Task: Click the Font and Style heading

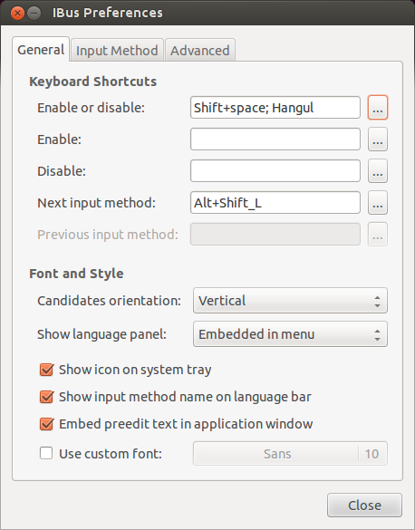Action: pyautogui.click(x=76, y=274)
